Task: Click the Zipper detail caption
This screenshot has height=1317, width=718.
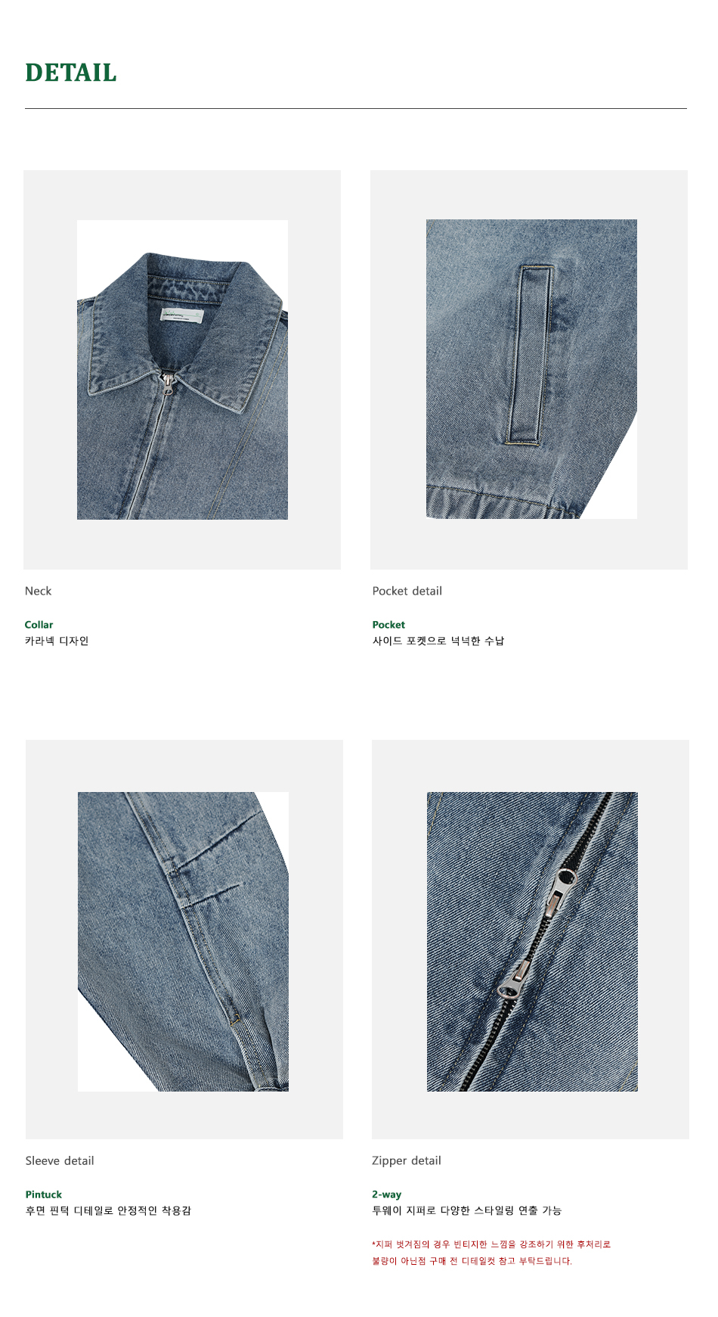Action: [407, 1160]
